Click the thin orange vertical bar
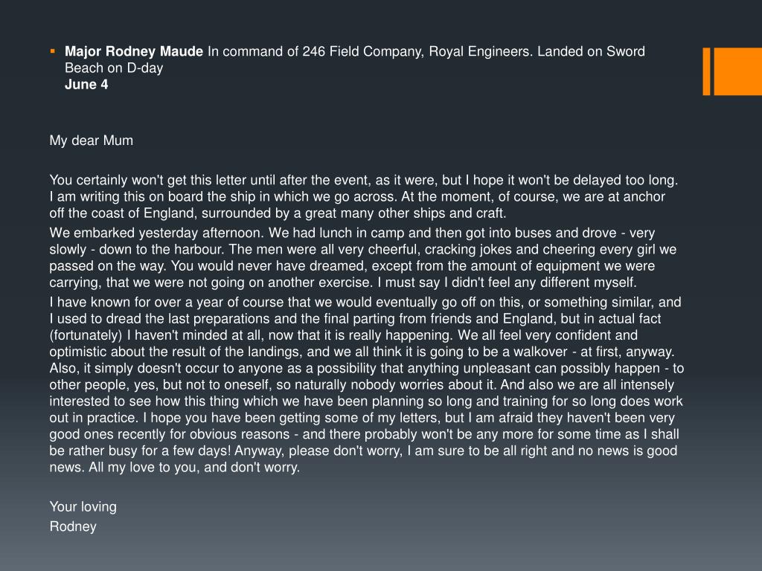The height and width of the screenshot is (571, 762). tap(707, 71)
